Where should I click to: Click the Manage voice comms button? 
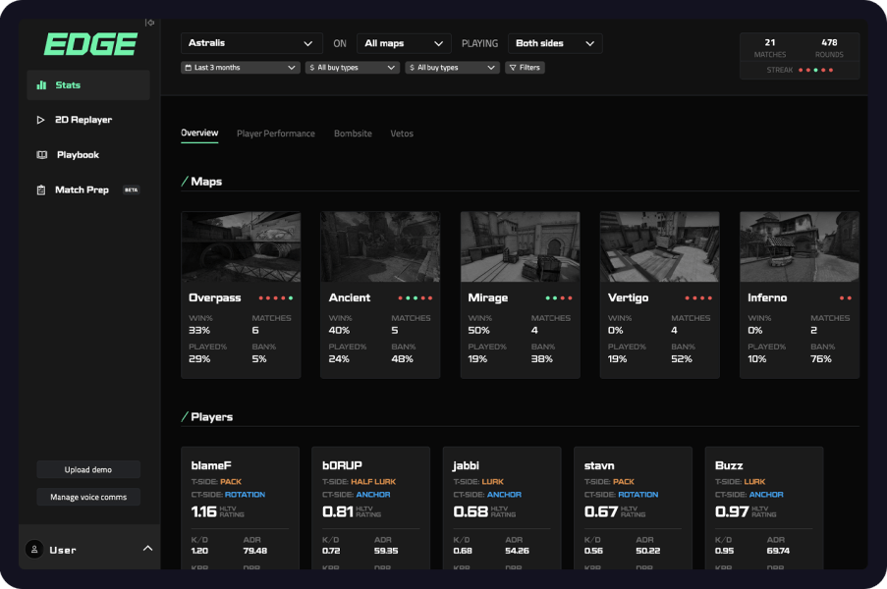point(88,498)
